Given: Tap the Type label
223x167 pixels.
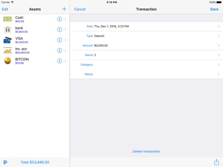Looking at the screenshot, I should (x=90, y=36).
